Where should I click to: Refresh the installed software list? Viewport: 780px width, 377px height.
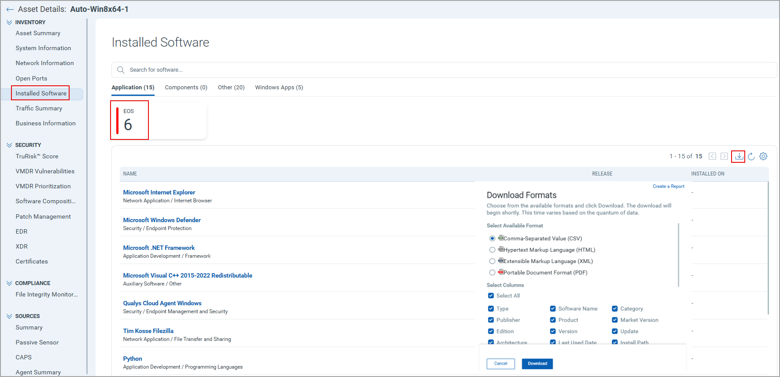751,156
